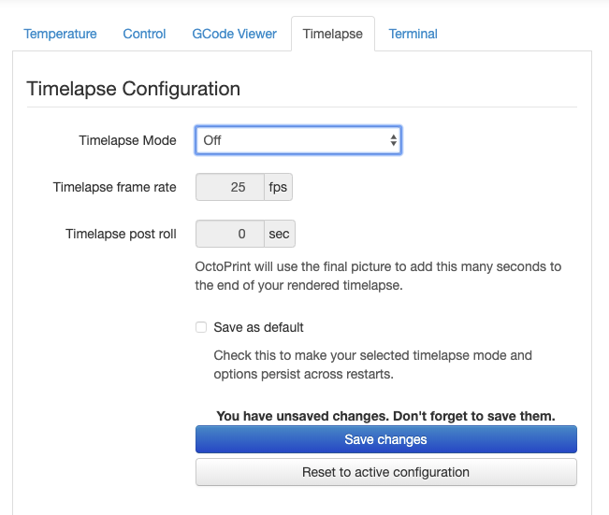The height and width of the screenshot is (515, 609).
Task: Click the Timelapse post roll label
Action: point(121,234)
